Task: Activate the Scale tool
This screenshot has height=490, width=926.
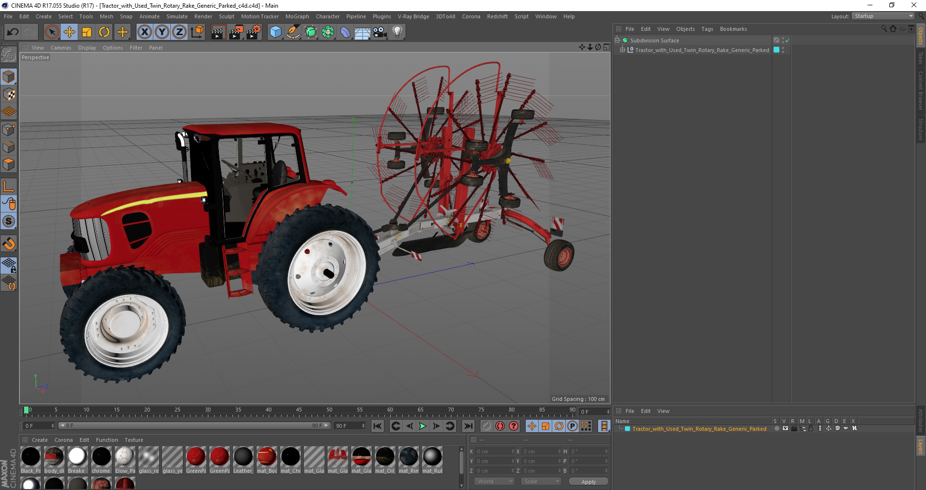Action: tap(87, 32)
